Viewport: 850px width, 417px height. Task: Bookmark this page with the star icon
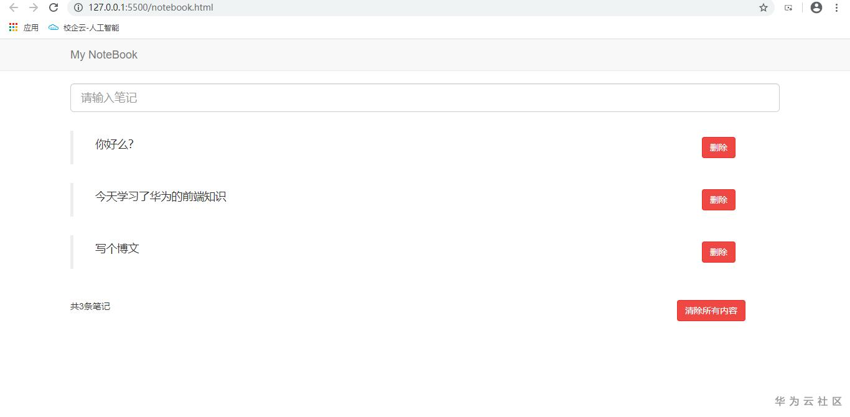(x=764, y=7)
